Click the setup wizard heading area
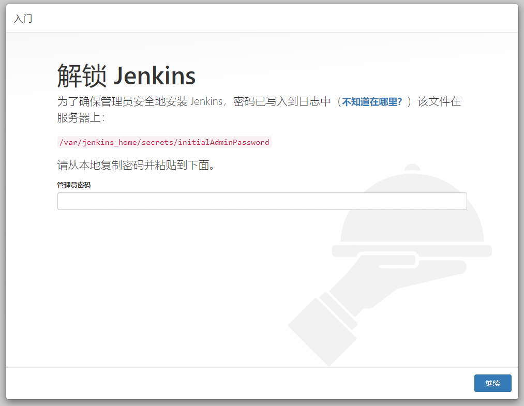 tap(126, 76)
